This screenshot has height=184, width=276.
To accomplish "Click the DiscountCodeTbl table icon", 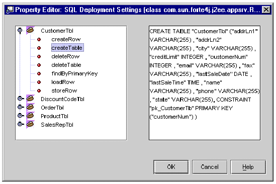I will (30, 99).
